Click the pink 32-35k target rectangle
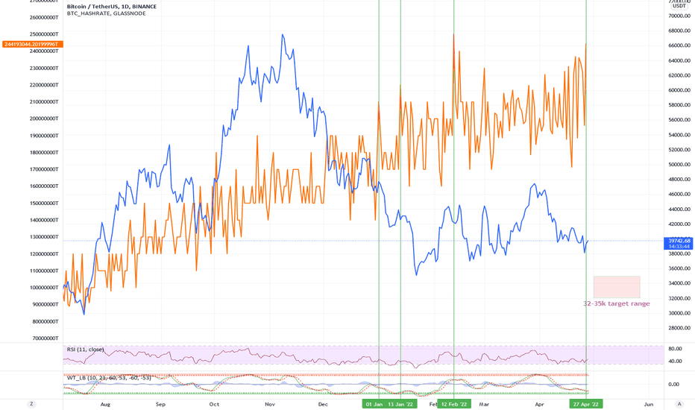This screenshot has height=410, width=695. click(x=617, y=287)
